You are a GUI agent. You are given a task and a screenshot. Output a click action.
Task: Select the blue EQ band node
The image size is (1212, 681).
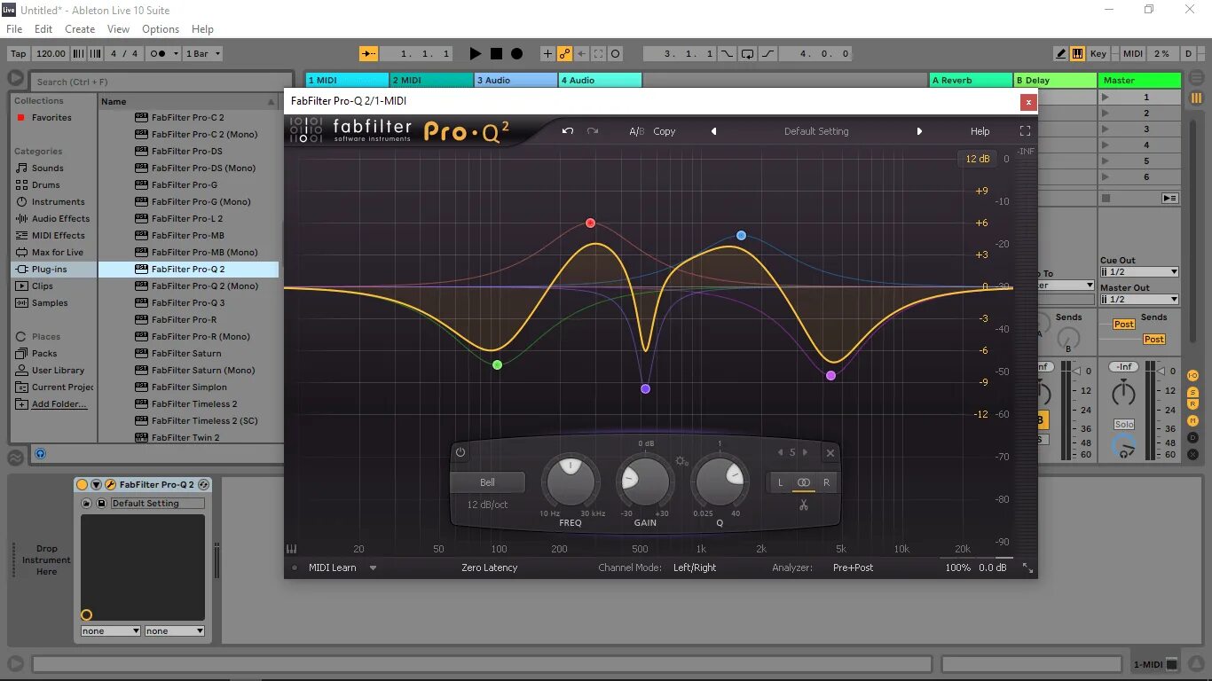tap(741, 236)
